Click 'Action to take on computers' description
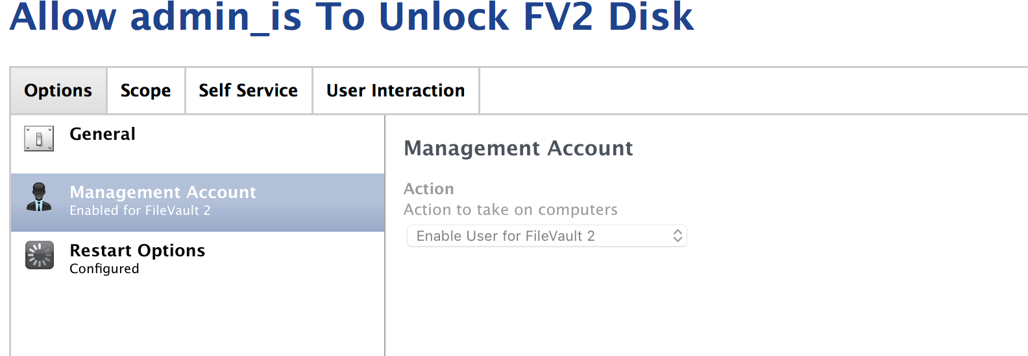Viewport: 1028px width, 356px height. click(511, 210)
